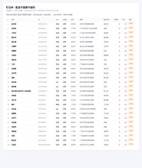
Task: Click rider 张博 in row 26
Action: (13, 136)
